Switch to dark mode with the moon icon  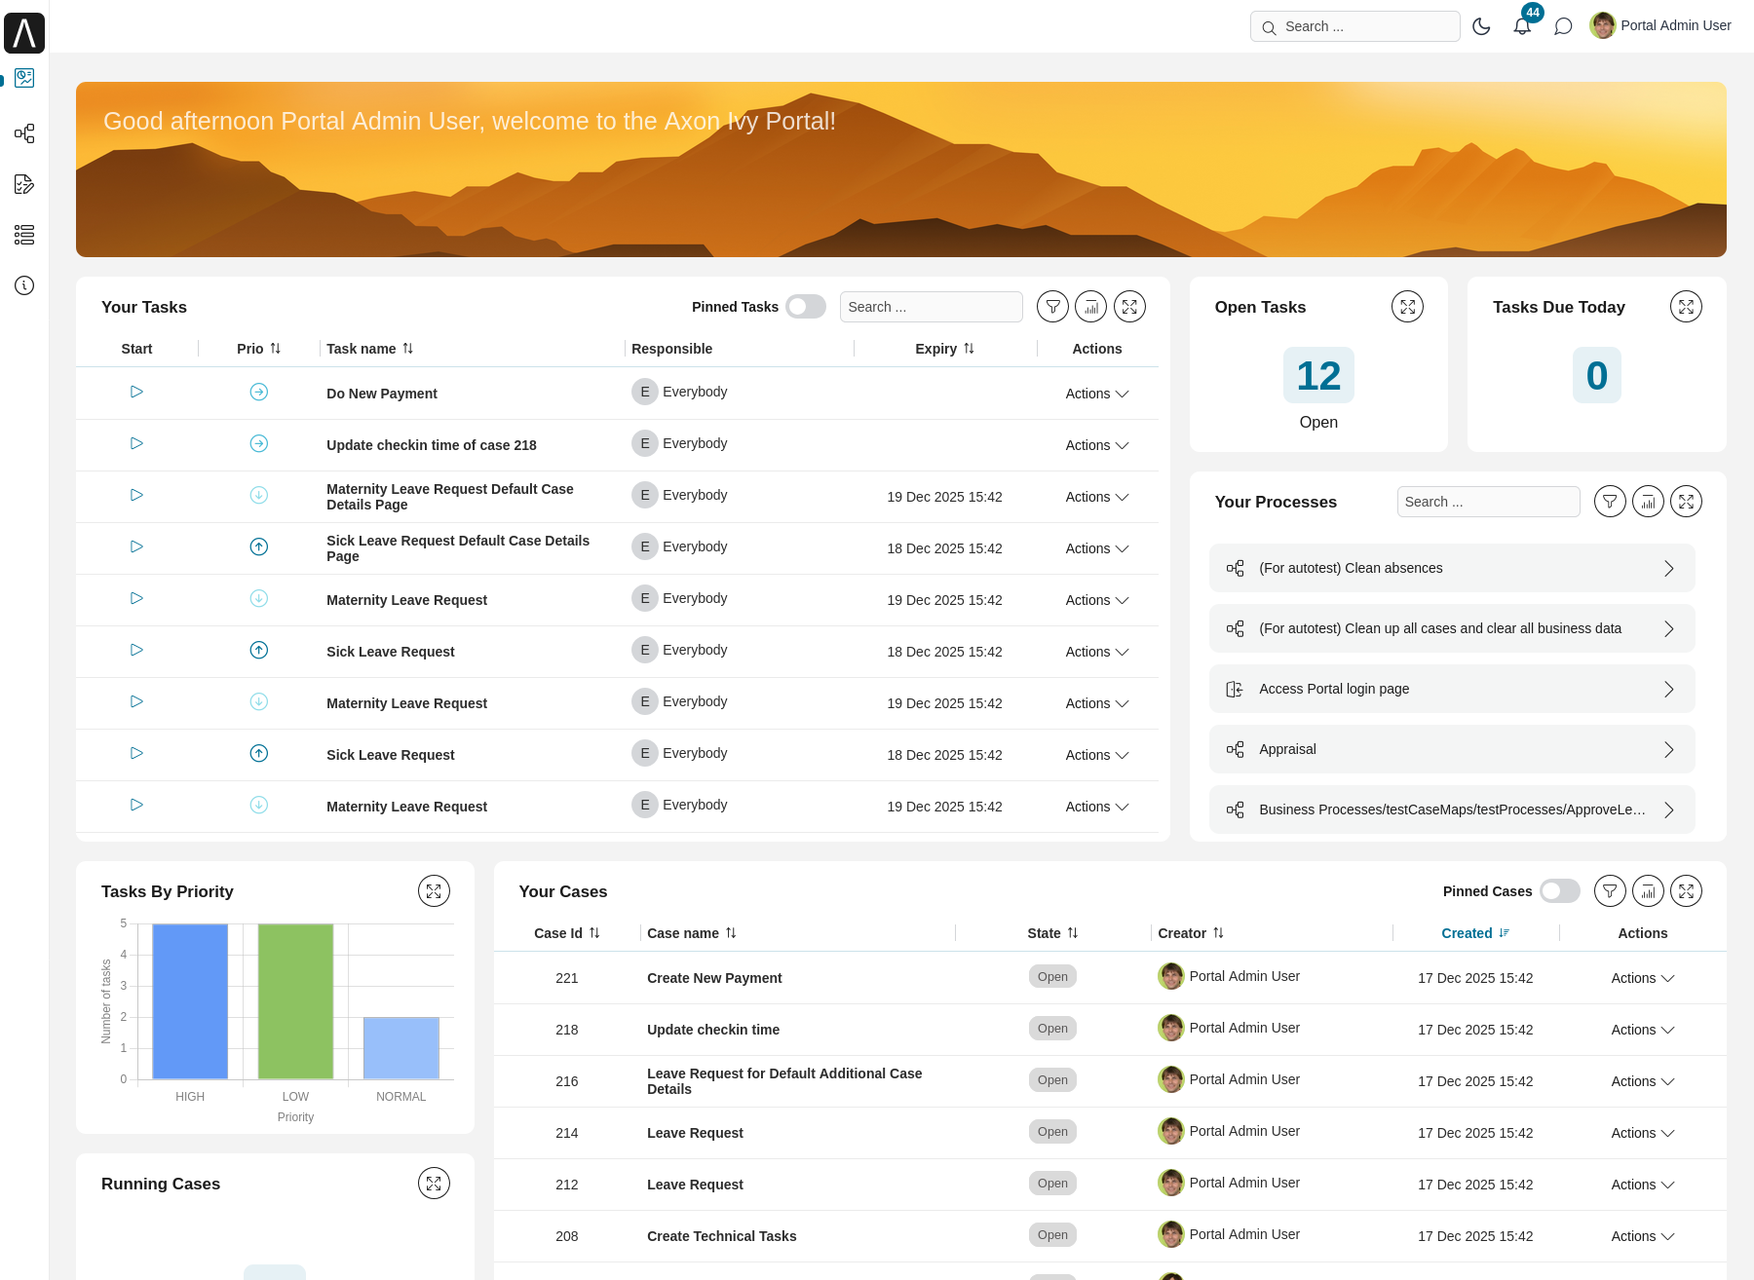point(1481,26)
